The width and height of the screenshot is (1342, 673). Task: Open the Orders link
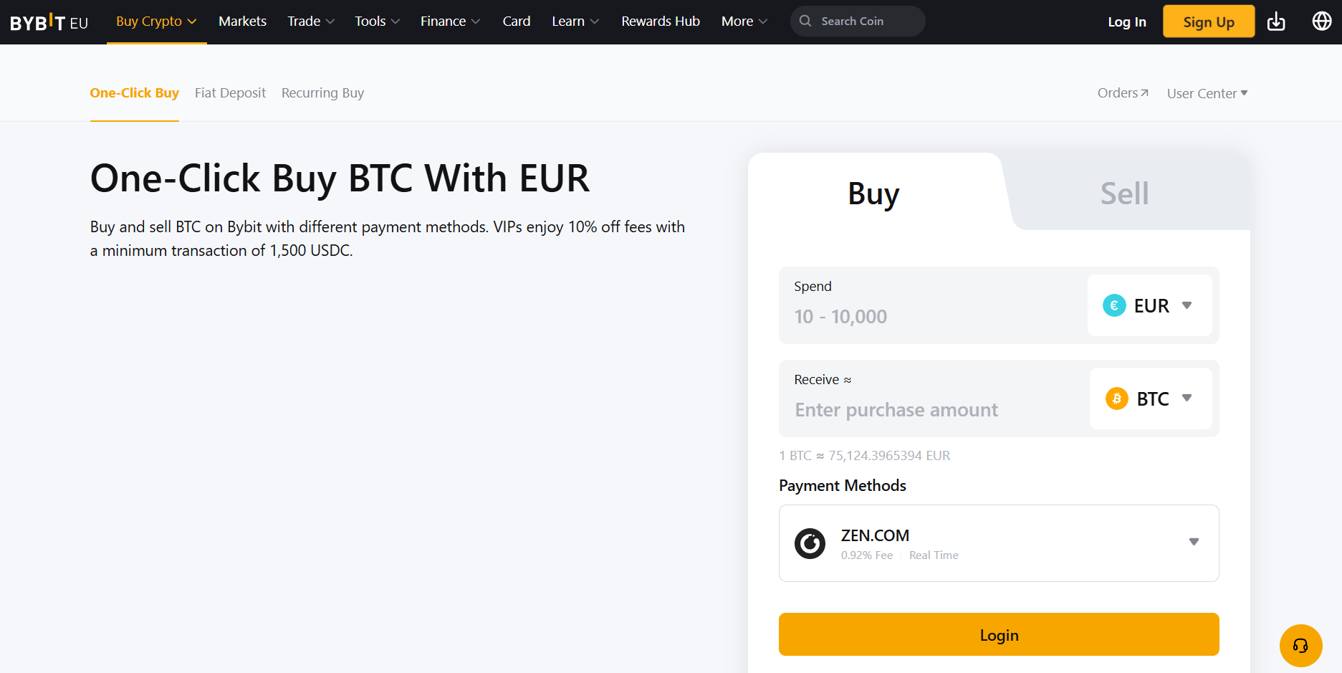click(1123, 93)
